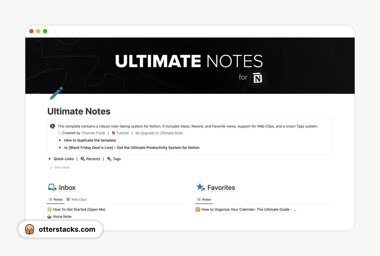
Task: Click the globe icon on Web Clips tab
Action: coord(68,199)
